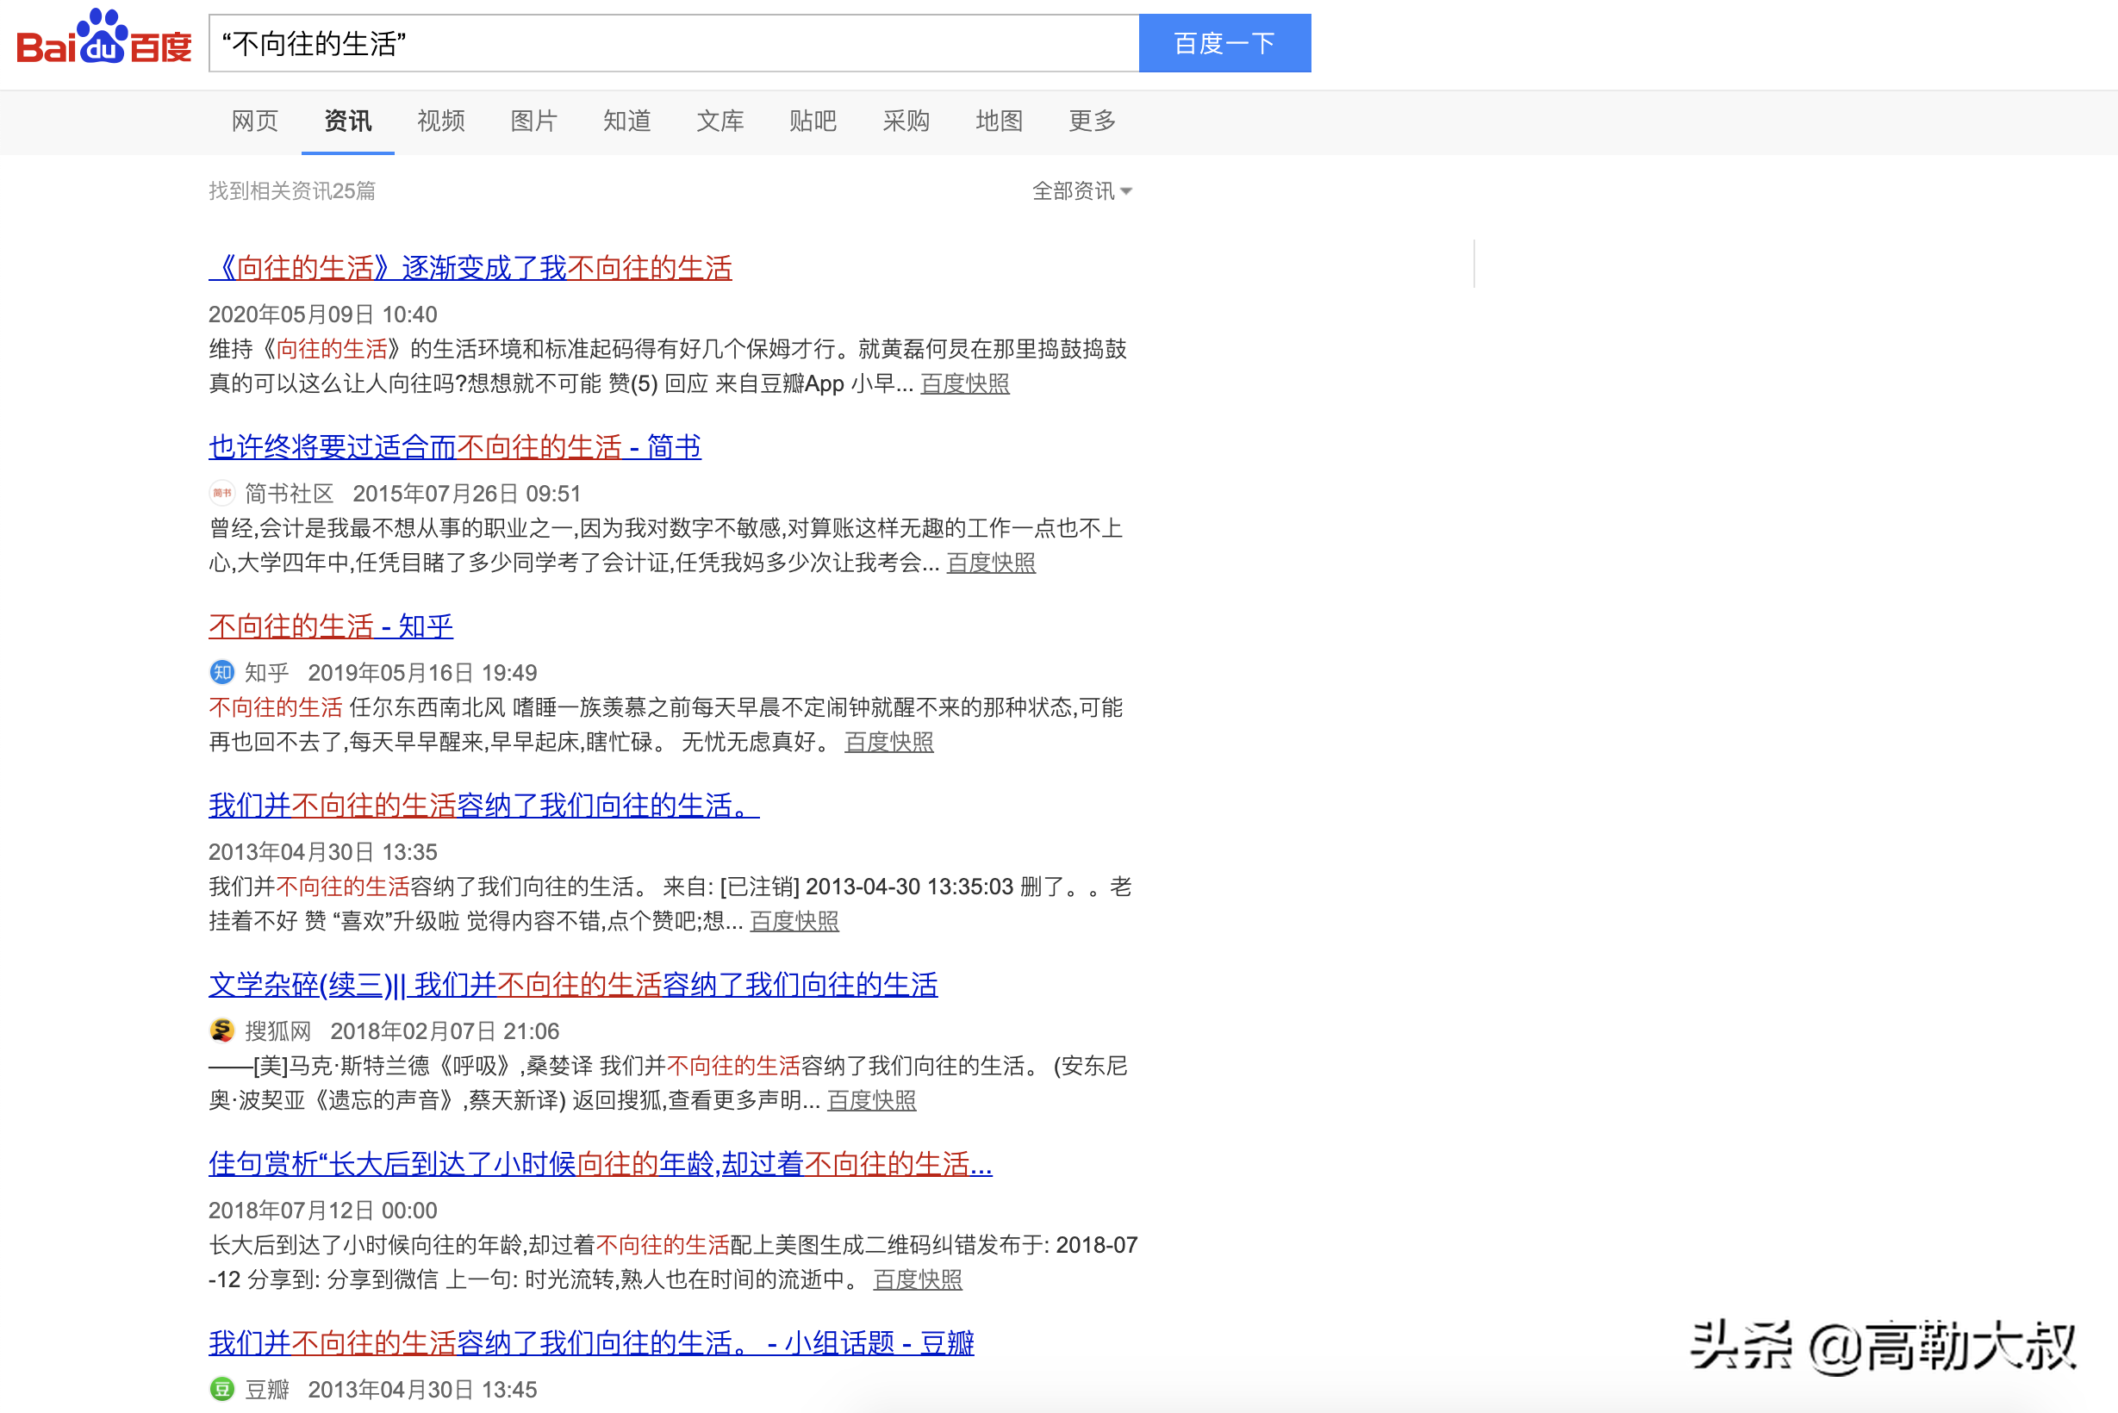The width and height of the screenshot is (2118, 1413).
Task: Click the 搜狐网 source icon
Action: pos(221,1030)
